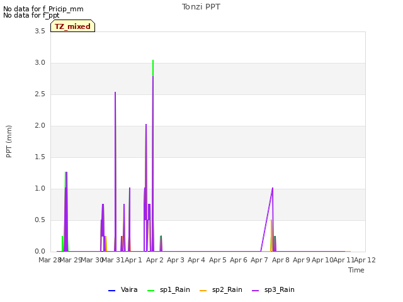403x302 pixels.
Task: Click the PPT (mm) y-axis title
Action: click(9, 141)
